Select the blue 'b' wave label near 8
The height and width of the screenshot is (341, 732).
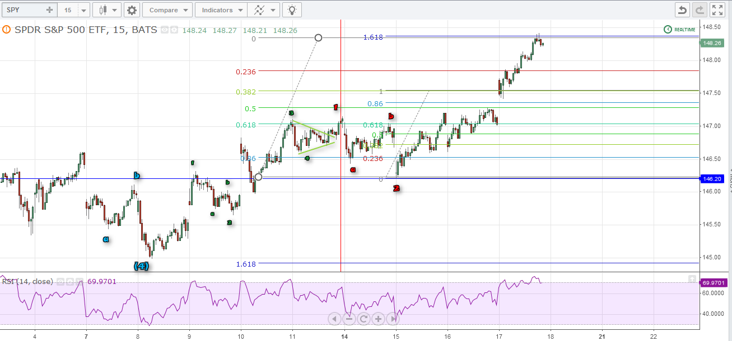(137, 176)
